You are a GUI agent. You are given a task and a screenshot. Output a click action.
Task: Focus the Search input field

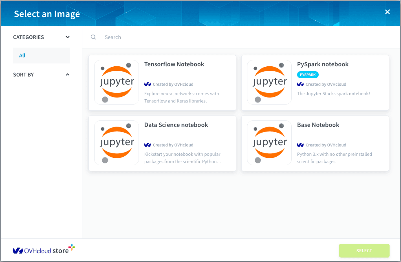[240, 37]
